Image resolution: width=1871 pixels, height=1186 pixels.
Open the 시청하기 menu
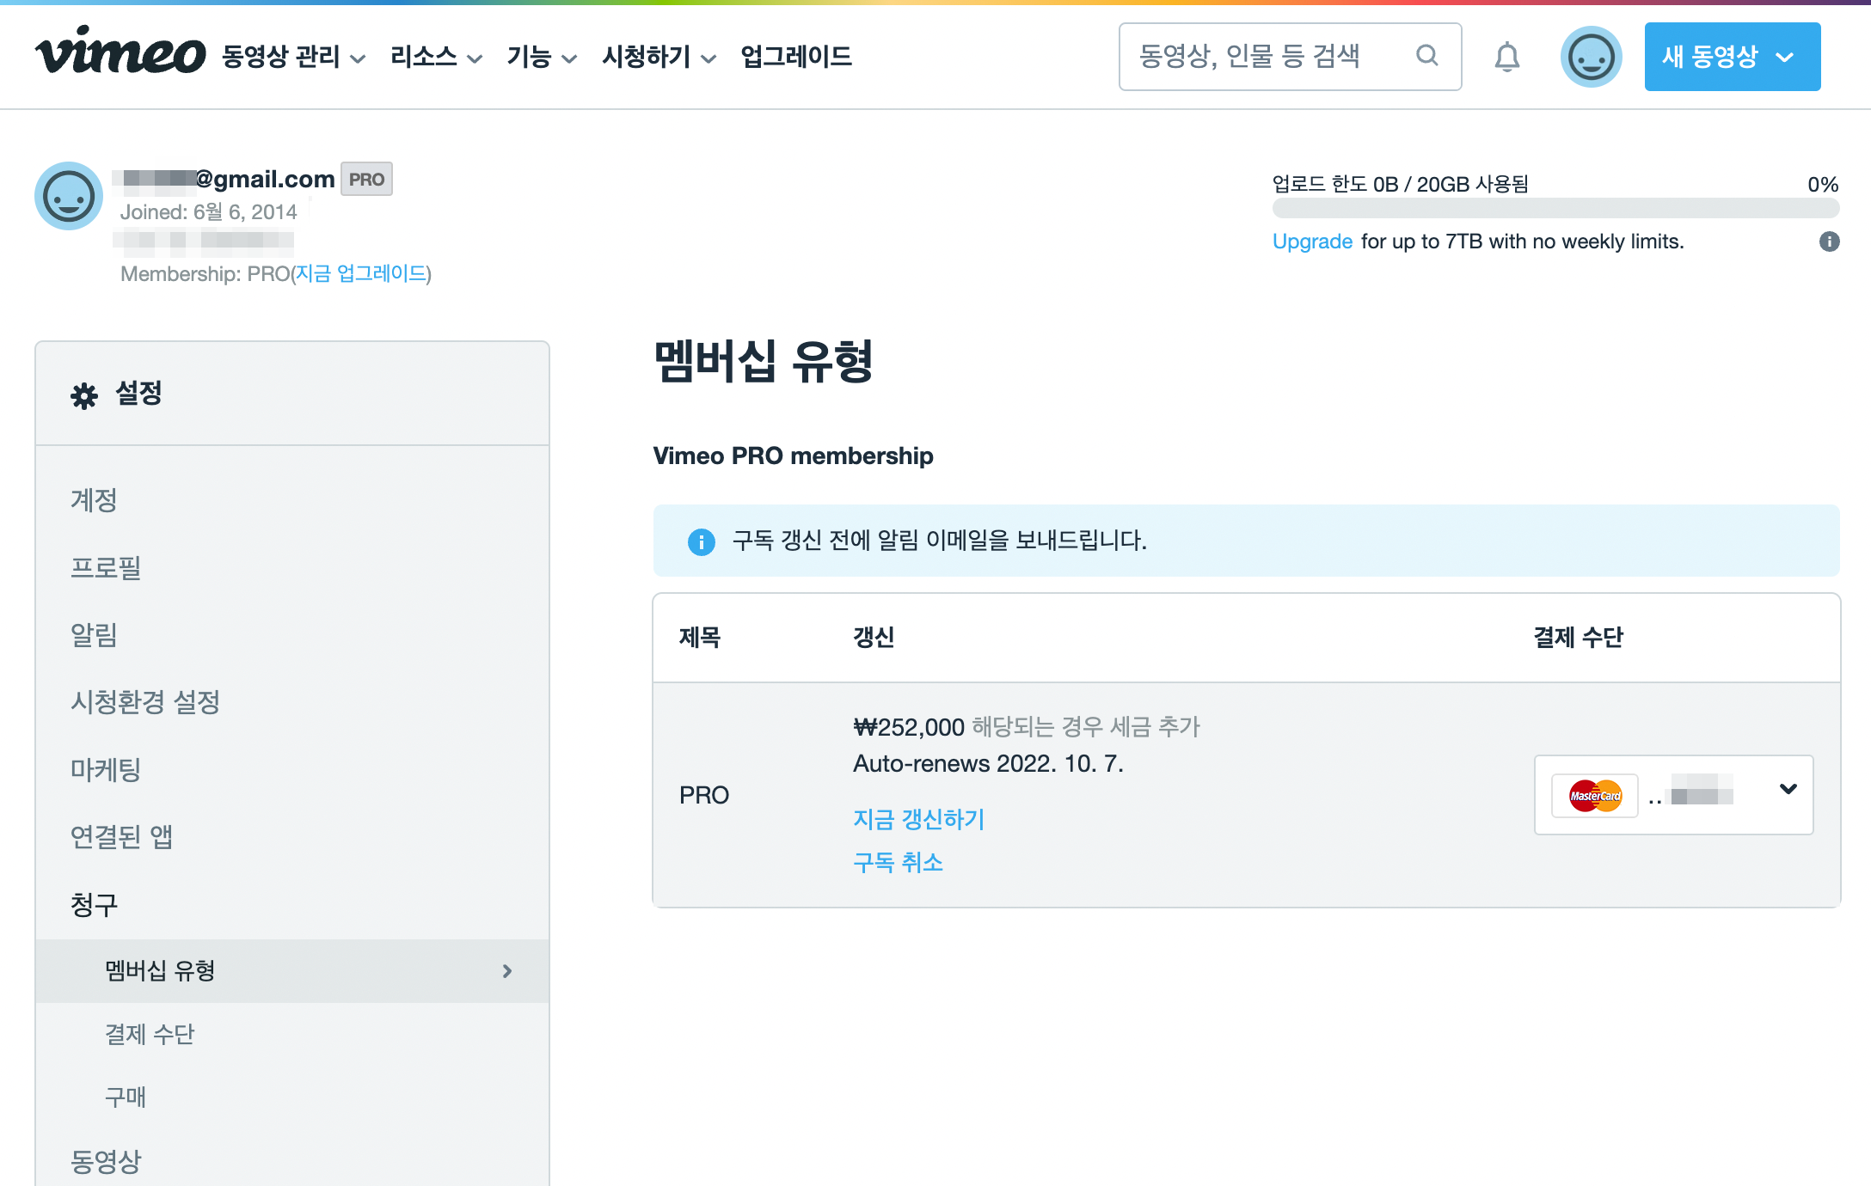659,57
